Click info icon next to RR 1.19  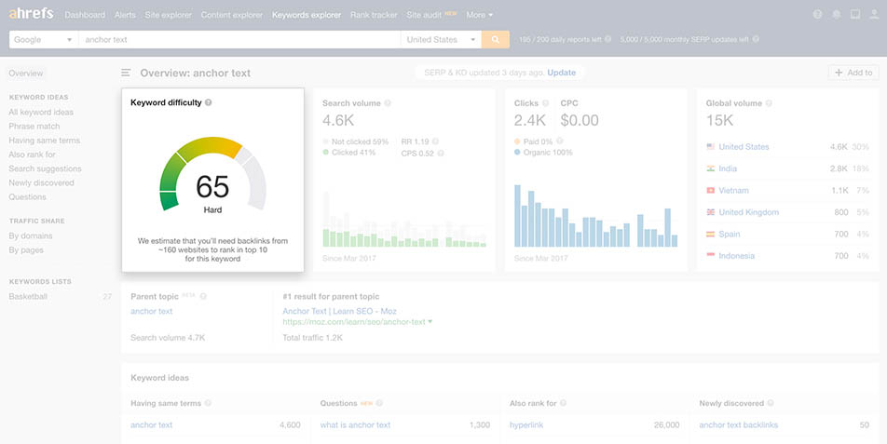[435, 141]
